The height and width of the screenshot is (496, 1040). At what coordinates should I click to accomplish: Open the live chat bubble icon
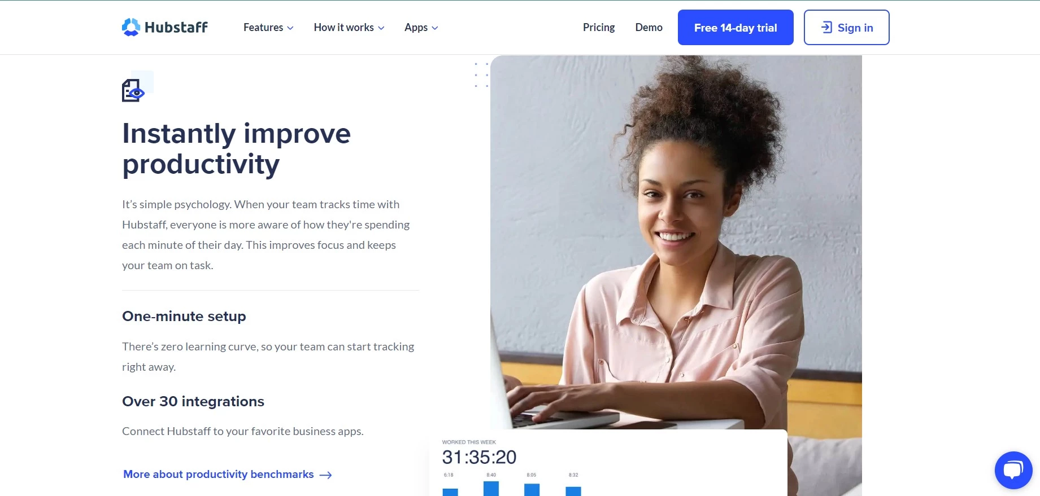(1013, 470)
